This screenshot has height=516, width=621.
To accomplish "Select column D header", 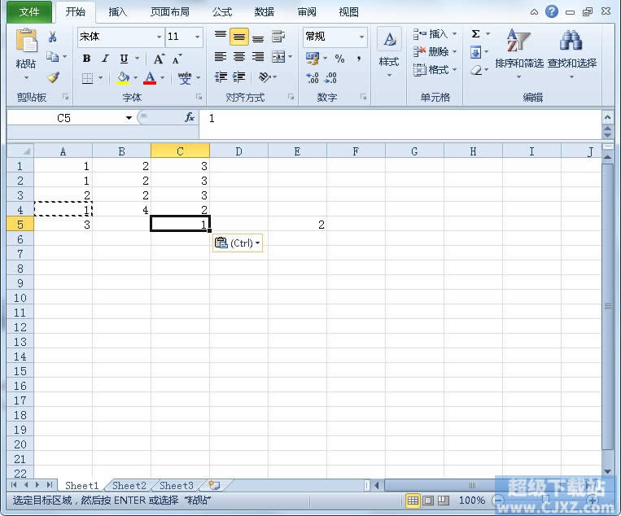I will (238, 151).
